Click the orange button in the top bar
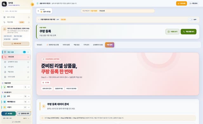The width and height of the screenshot is (203, 124). [x=181, y=3]
